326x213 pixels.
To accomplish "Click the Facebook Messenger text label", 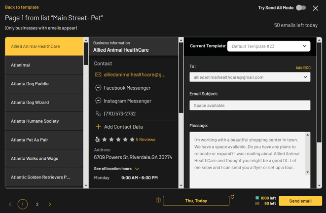I will click(127, 88).
